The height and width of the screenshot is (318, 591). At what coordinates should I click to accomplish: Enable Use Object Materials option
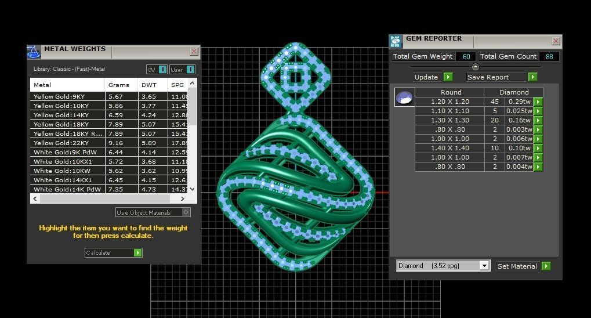click(153, 212)
